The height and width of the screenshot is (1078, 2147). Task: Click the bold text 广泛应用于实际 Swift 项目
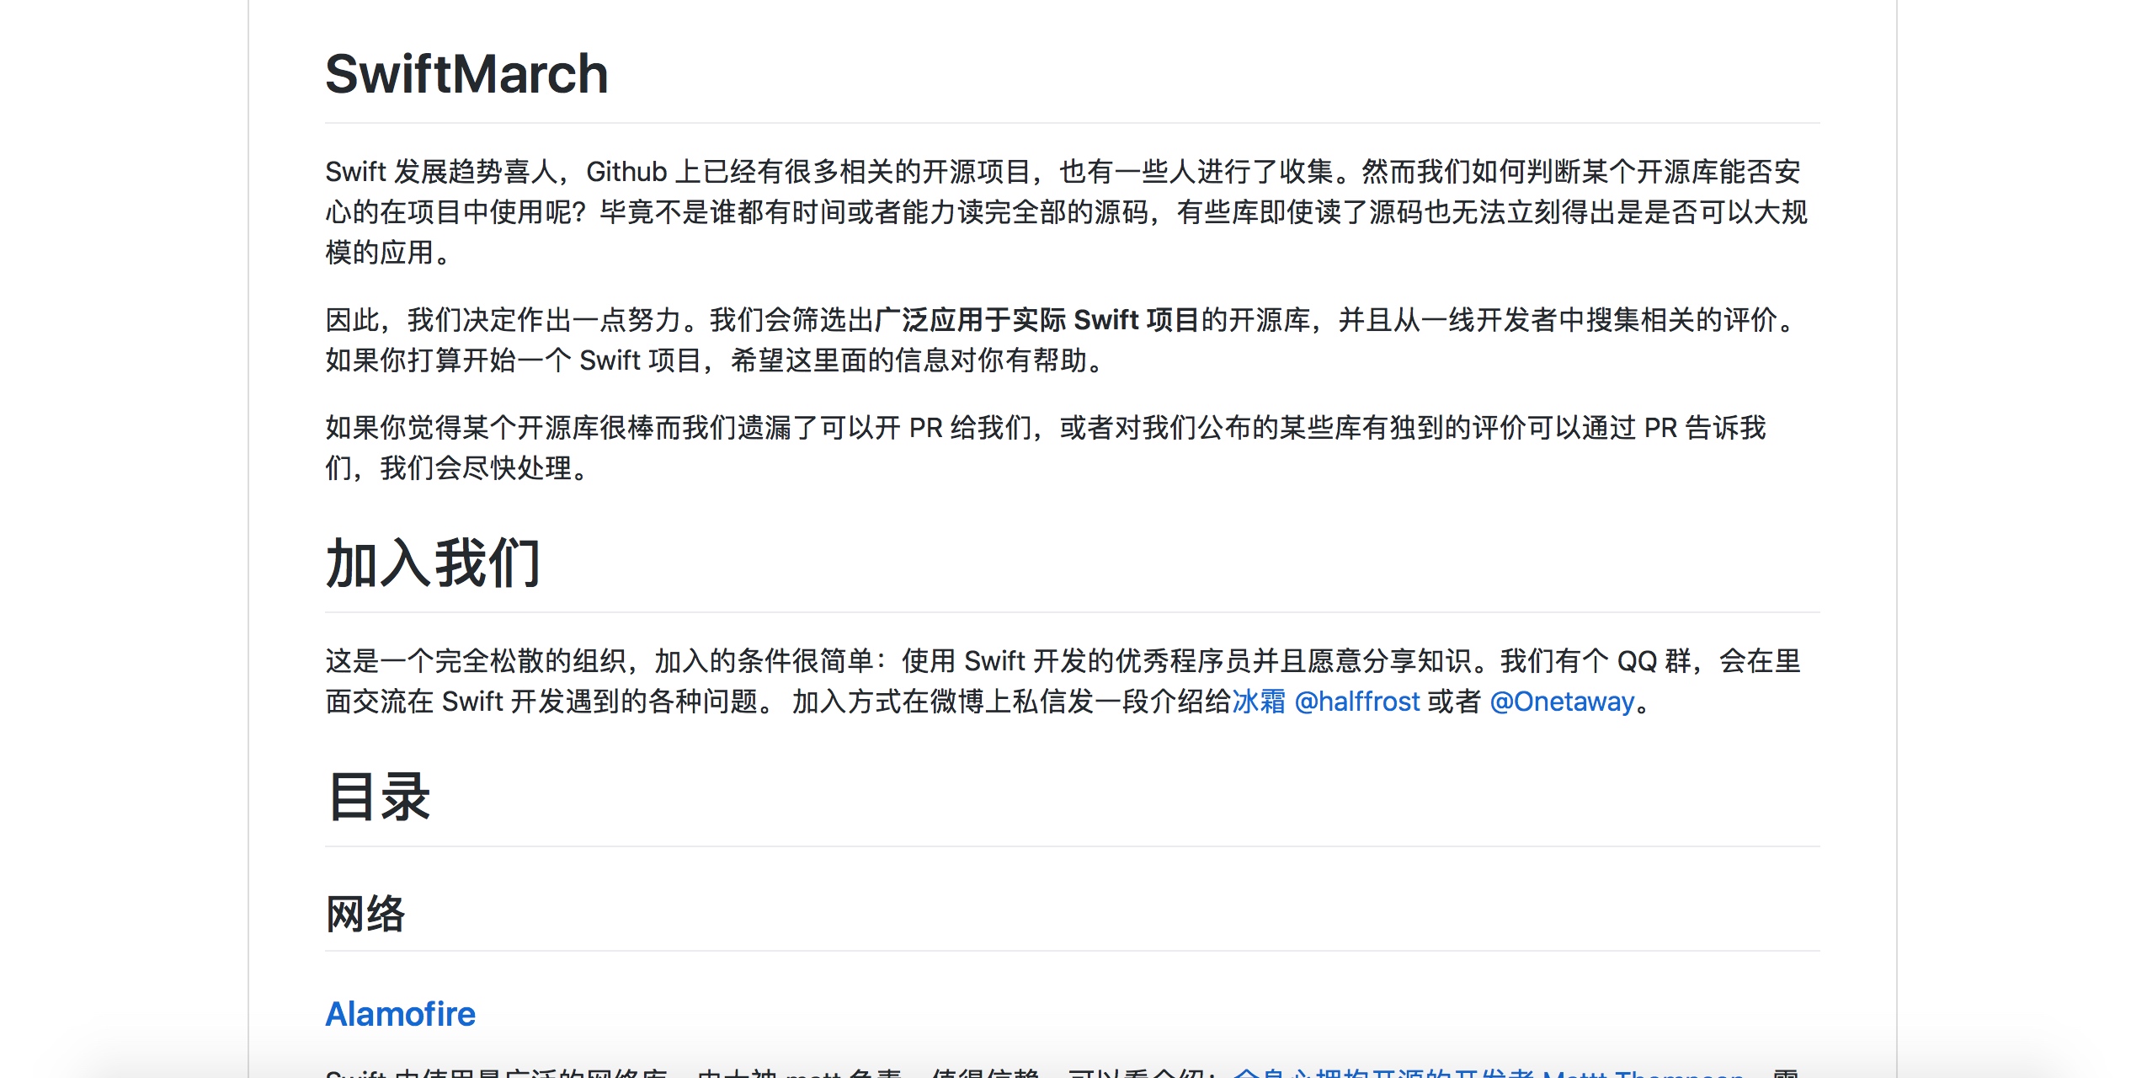pyautogui.click(x=1036, y=320)
